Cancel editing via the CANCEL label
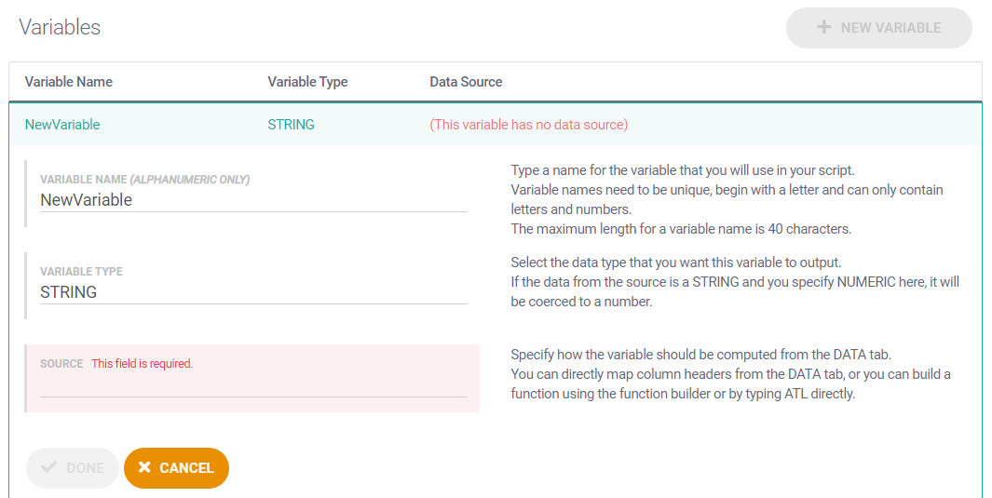The width and height of the screenshot is (992, 498). coord(186,468)
